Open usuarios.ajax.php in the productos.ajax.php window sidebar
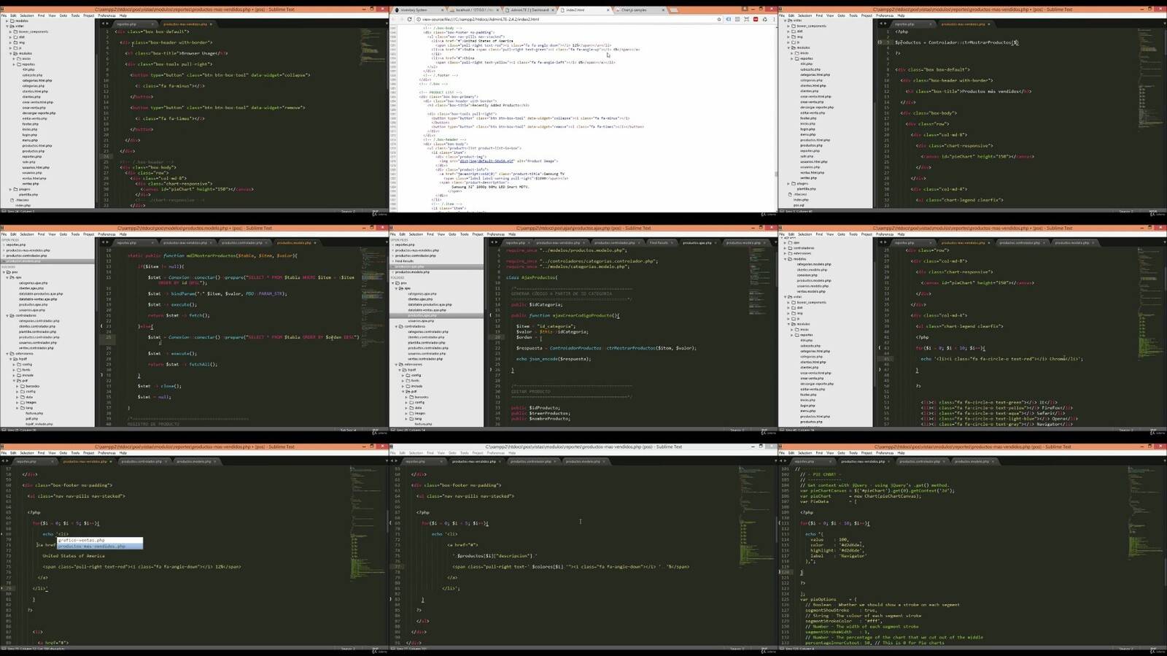Image resolution: width=1167 pixels, height=656 pixels. click(421, 320)
